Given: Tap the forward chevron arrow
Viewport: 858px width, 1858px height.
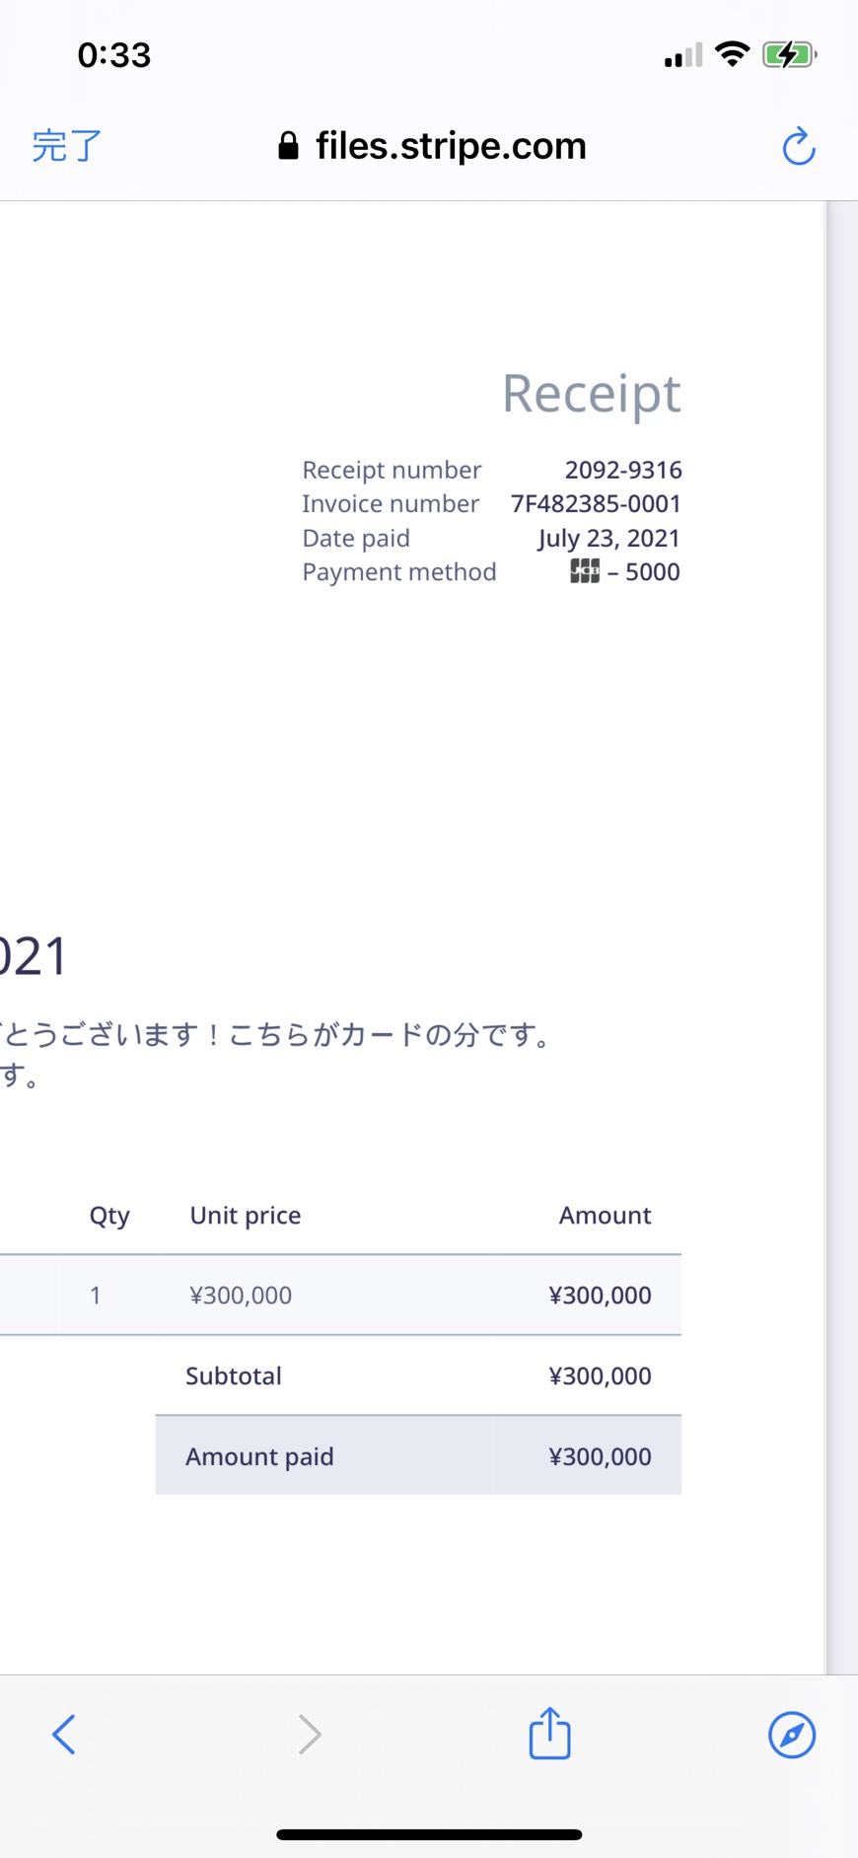Looking at the screenshot, I should click(310, 1734).
